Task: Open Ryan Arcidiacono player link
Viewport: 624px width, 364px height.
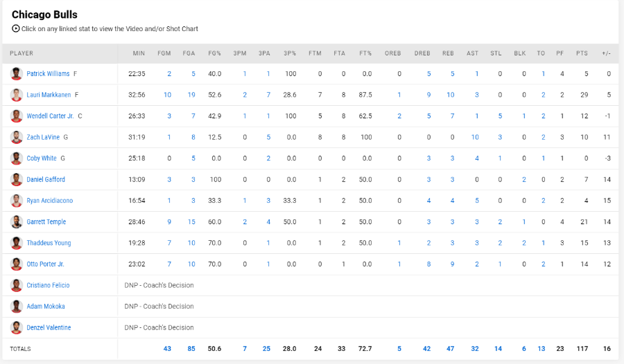Action: pyautogui.click(x=50, y=201)
